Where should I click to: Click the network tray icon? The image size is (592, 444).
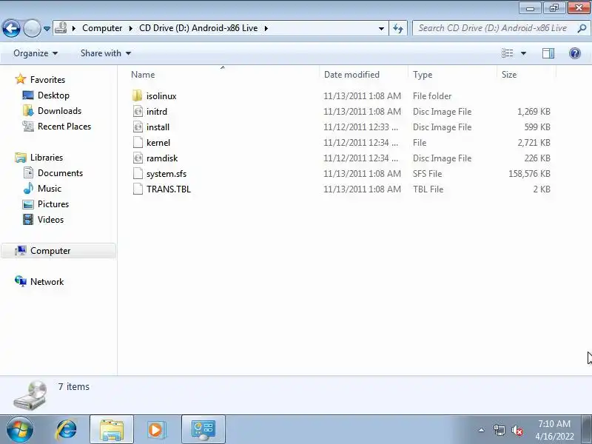pyautogui.click(x=499, y=430)
